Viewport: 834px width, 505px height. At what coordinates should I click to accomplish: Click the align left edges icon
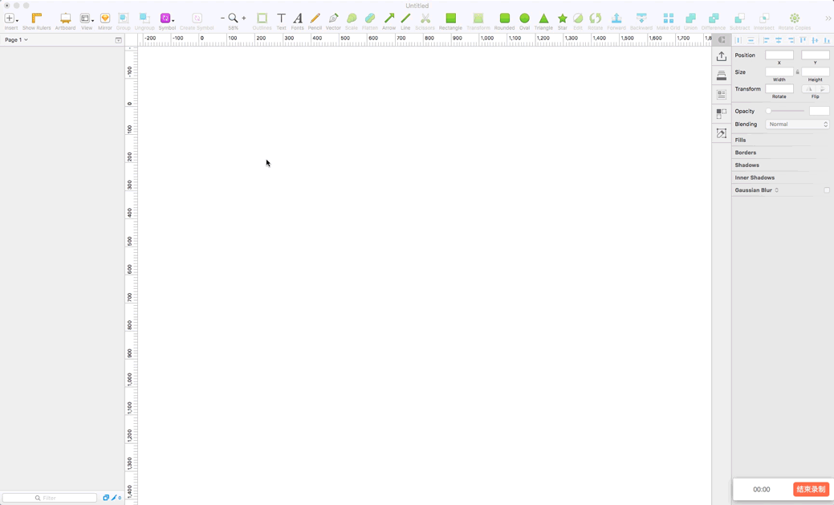(x=766, y=40)
